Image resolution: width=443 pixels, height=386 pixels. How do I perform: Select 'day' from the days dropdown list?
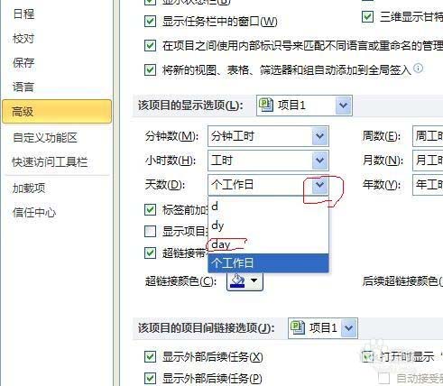(268, 244)
